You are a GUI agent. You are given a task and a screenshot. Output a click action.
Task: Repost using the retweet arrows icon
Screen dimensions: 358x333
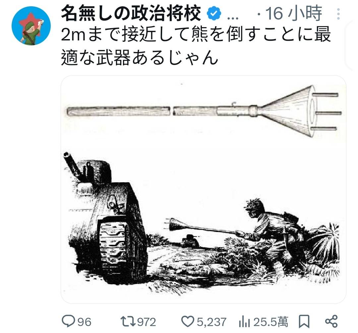[x=128, y=322]
